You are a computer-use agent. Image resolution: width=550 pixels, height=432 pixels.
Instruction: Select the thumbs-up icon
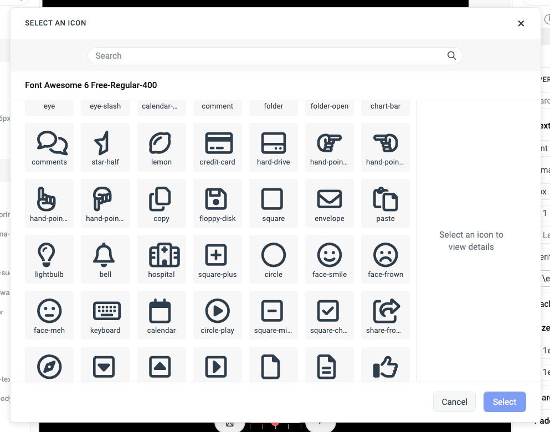(x=385, y=364)
